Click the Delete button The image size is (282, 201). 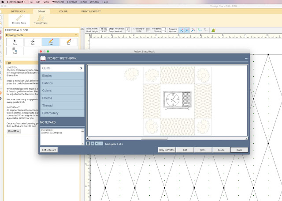click(x=221, y=150)
